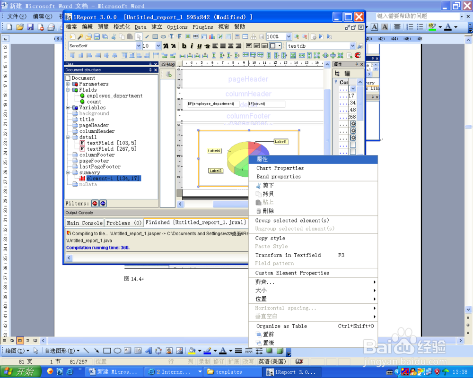Open the border style dropdown arrow
The width and height of the screenshot is (473, 378).
pyautogui.click(x=280, y=46)
